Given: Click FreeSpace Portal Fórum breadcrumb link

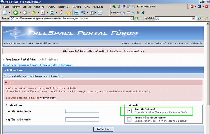Looking at the screenshot, I should tap(22, 59).
